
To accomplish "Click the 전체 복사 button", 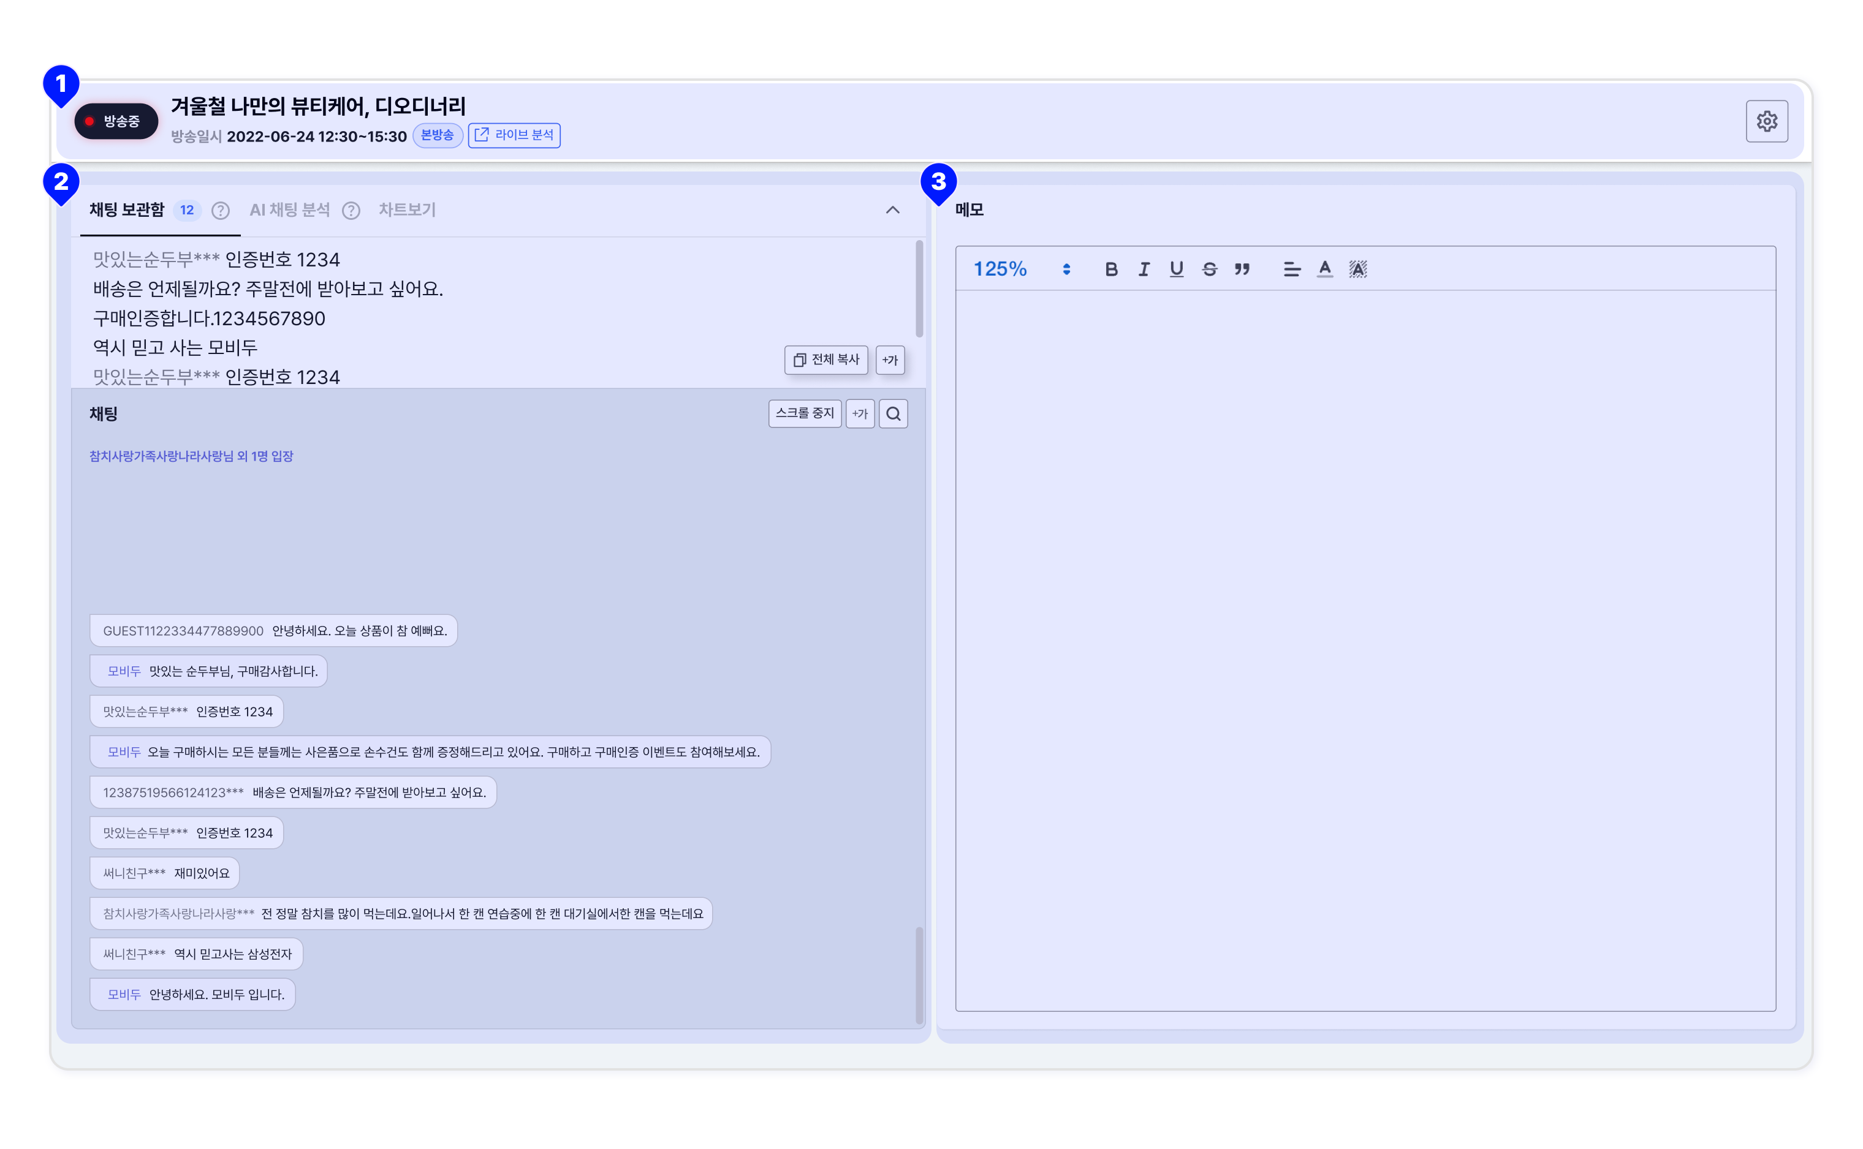I will click(x=826, y=360).
